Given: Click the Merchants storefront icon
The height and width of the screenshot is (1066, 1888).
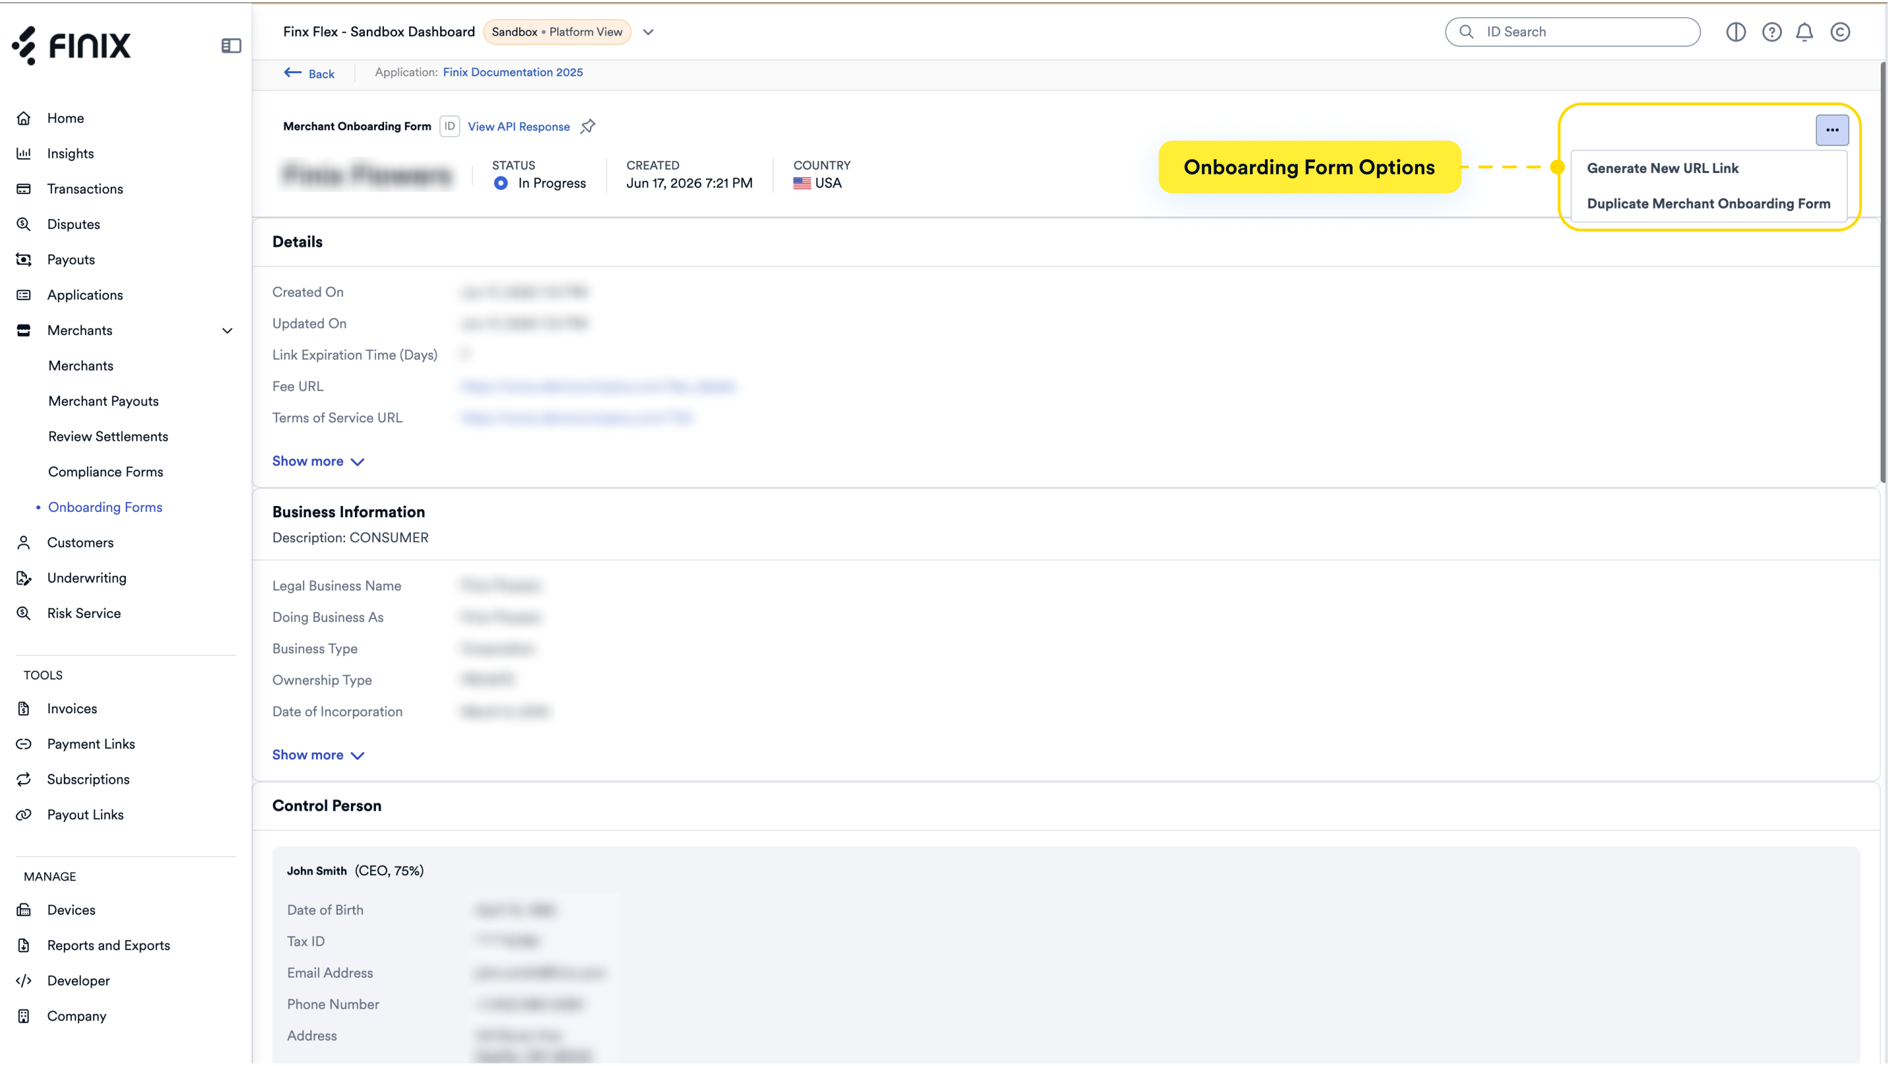Looking at the screenshot, I should pos(24,330).
